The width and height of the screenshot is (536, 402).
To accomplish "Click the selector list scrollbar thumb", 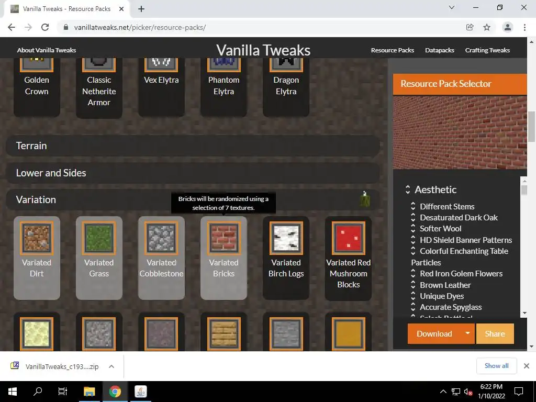I will [x=524, y=189].
